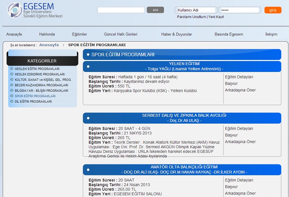Click arrow icon beside DİL EĞİTİM PROGRAMLARI
The image size is (289, 197).
click(12, 101)
